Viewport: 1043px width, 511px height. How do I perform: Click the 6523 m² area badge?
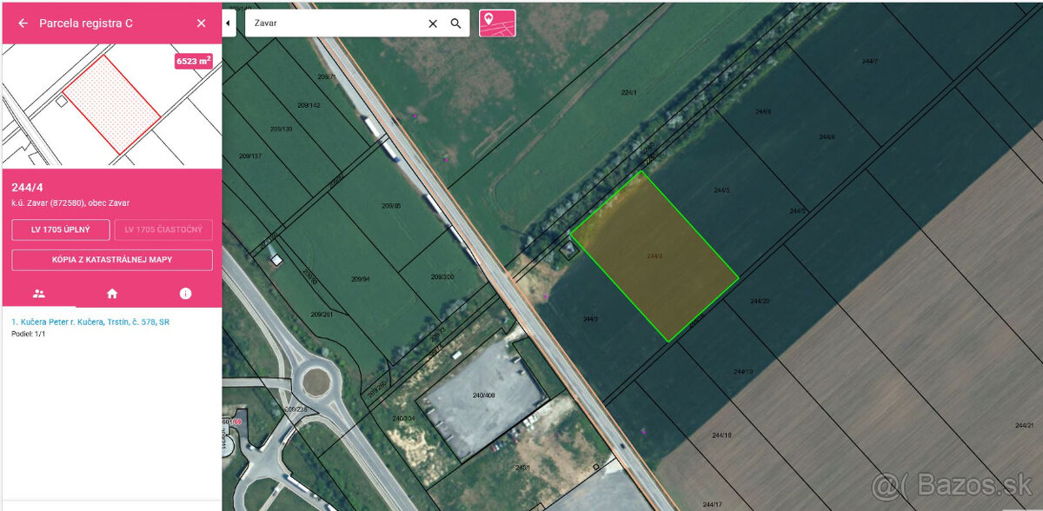(194, 61)
